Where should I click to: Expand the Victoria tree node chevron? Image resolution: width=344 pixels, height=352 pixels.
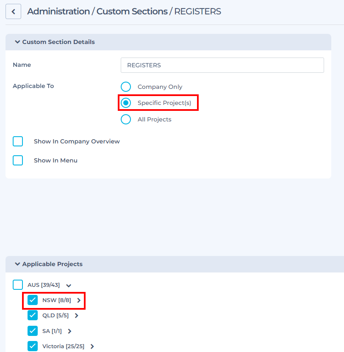click(x=92, y=346)
